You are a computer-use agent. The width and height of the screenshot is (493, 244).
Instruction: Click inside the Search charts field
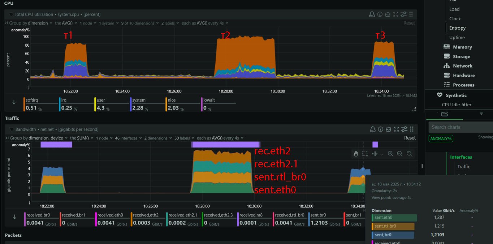pos(460,127)
